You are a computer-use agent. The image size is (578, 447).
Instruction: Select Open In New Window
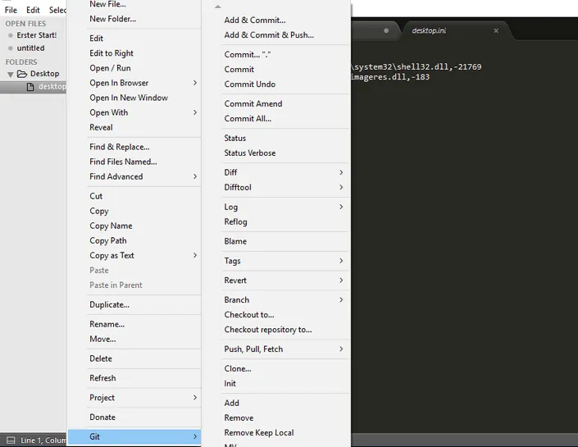click(x=129, y=98)
